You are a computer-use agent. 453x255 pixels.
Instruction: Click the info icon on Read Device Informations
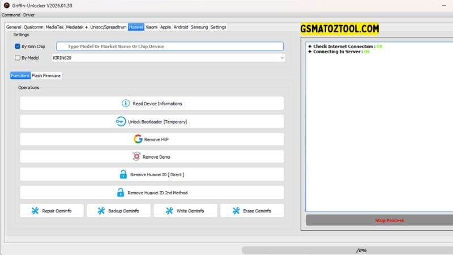point(126,103)
